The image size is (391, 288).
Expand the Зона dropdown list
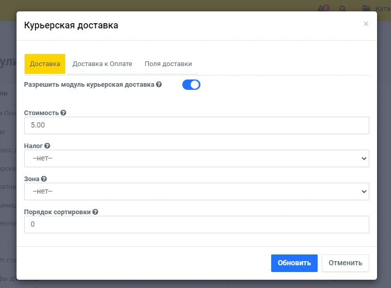(196, 191)
